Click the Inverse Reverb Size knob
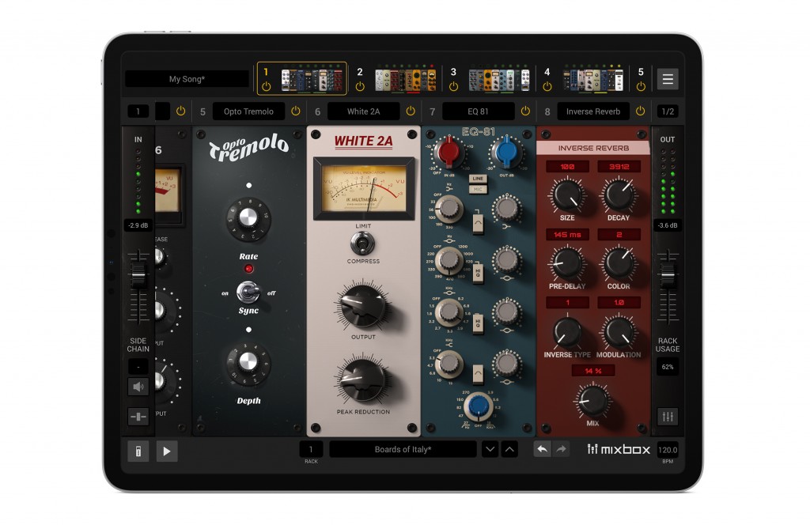810x525 pixels. (x=567, y=195)
